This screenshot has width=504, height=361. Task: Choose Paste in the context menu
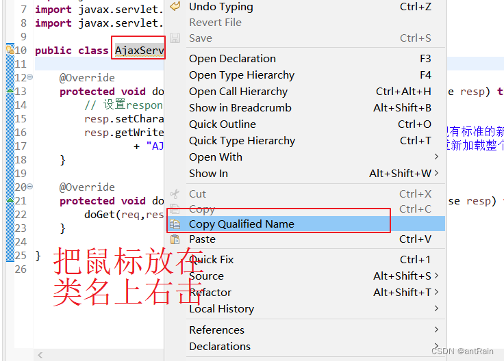coord(305,239)
